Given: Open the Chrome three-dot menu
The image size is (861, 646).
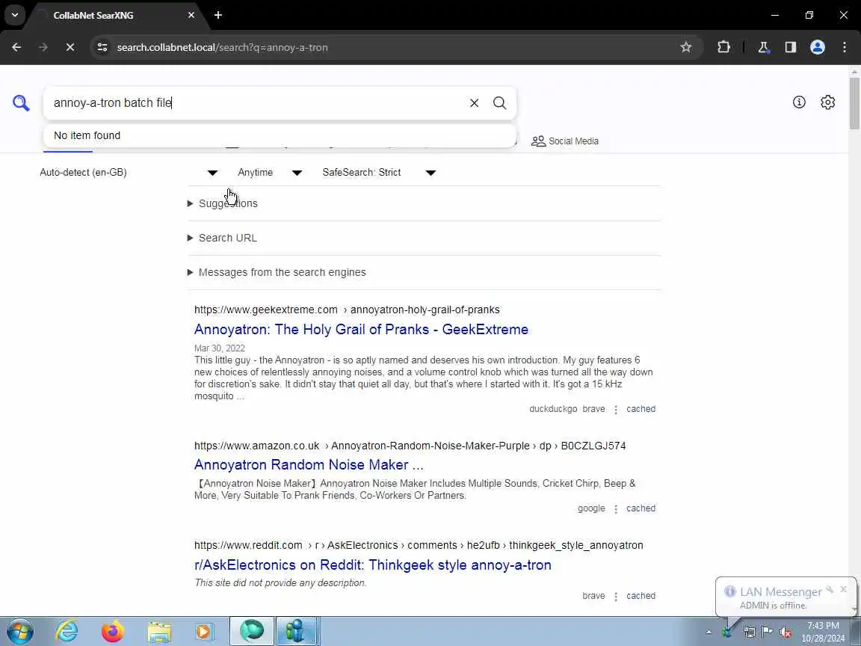Looking at the screenshot, I should coord(845,47).
